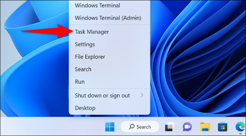The image size is (246, 136).
Task: Launch the Chat app on taskbar
Action: pyautogui.click(x=187, y=127)
